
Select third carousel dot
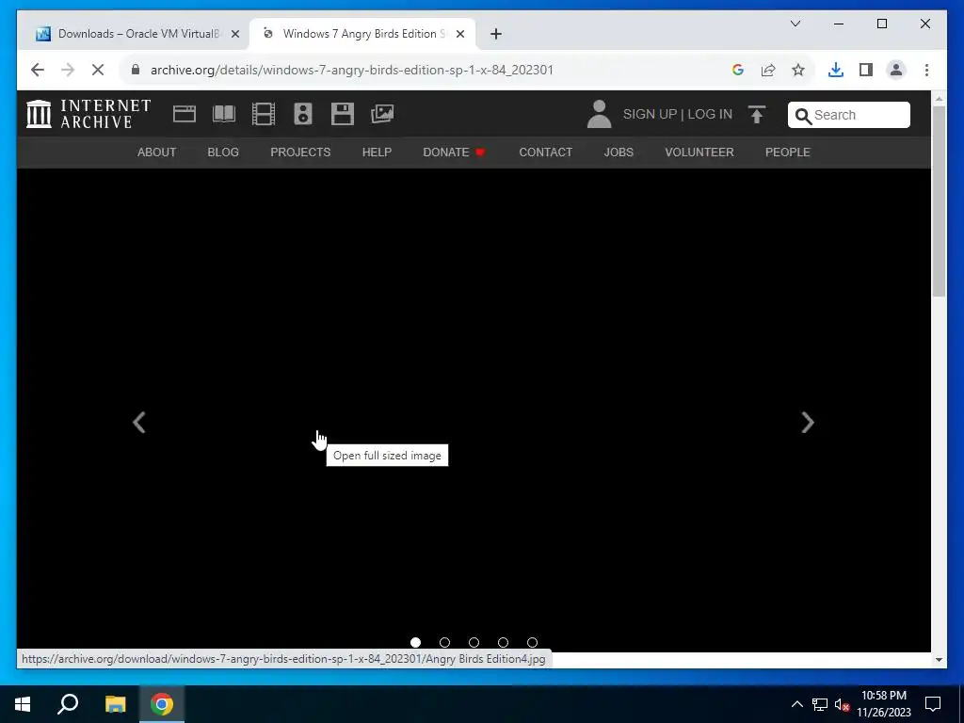click(474, 642)
